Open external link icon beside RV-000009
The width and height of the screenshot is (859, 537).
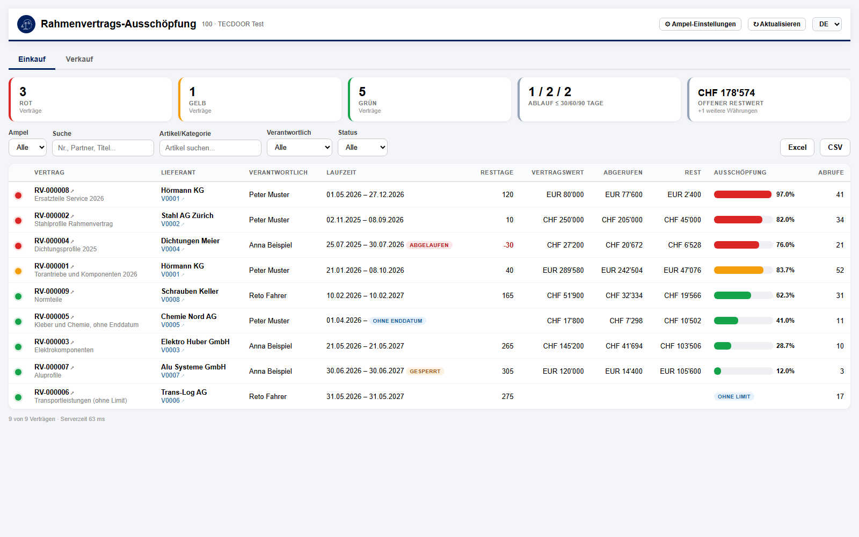[x=72, y=292]
